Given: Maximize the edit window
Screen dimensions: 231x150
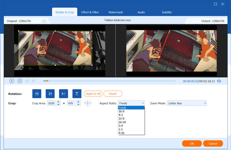Looking at the screenshot, I should (215, 4).
